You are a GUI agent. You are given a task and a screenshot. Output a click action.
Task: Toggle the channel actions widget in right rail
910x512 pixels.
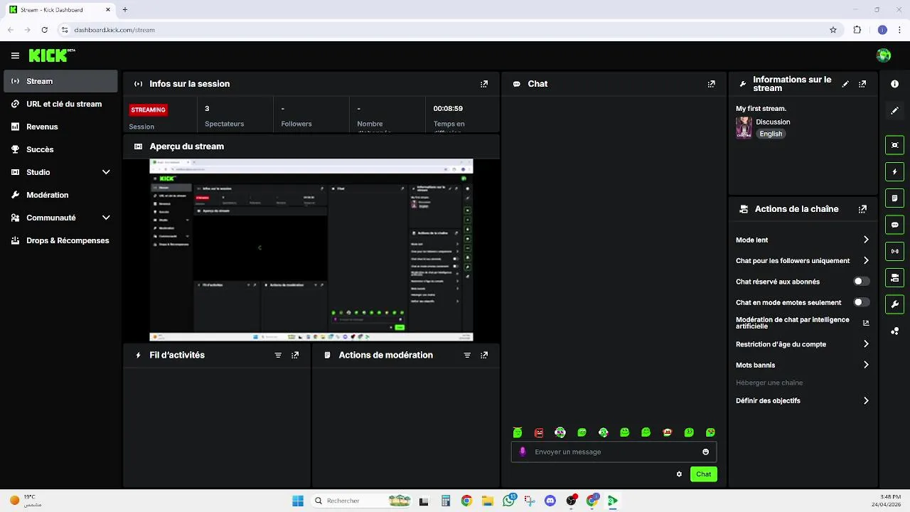[894, 277]
